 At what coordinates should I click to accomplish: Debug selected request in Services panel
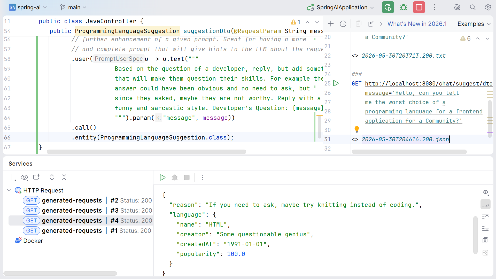[x=175, y=177]
